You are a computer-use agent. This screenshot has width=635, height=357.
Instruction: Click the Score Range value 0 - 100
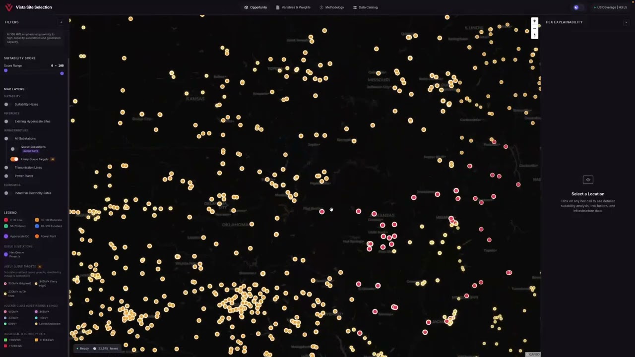coord(57,65)
